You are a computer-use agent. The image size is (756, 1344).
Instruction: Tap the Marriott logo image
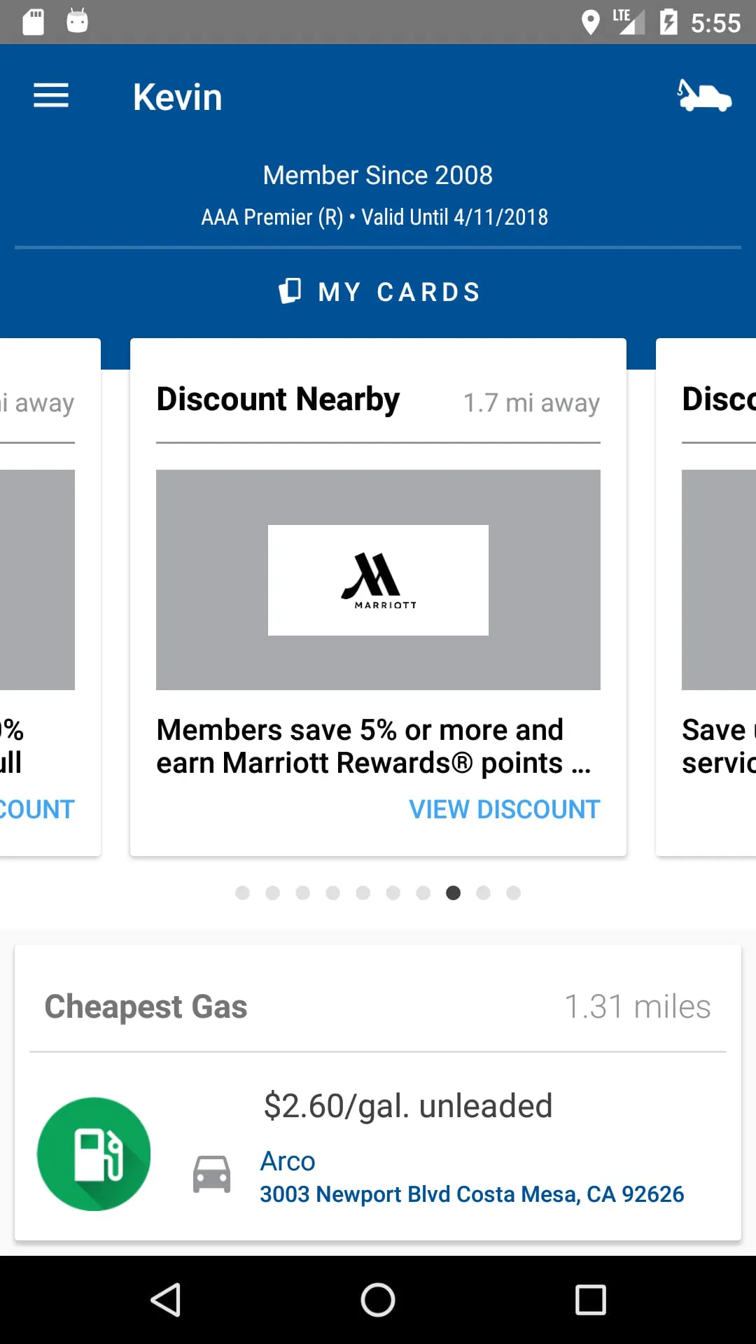378,580
